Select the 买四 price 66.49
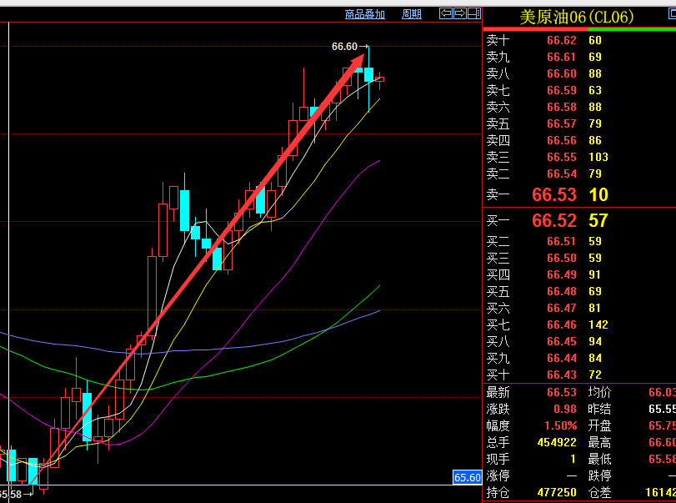This screenshot has height=503, width=676. pos(561,274)
